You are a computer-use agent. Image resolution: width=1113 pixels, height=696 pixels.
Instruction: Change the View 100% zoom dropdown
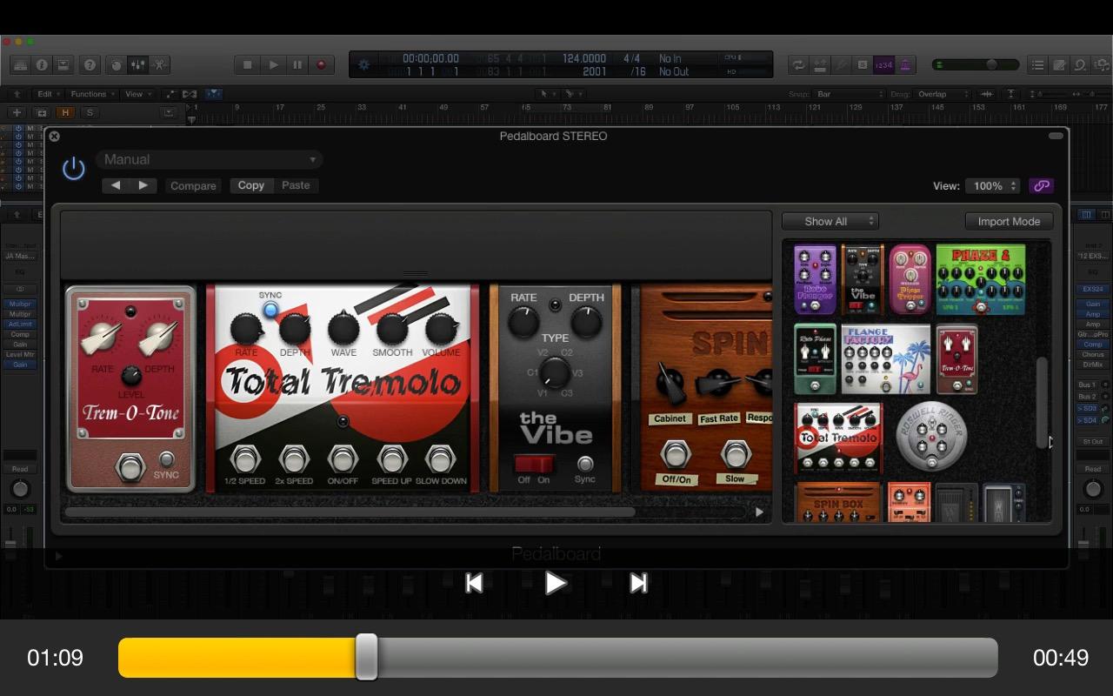click(994, 185)
